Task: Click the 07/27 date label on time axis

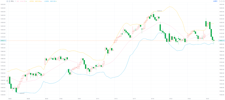Action: (x=207, y=99)
